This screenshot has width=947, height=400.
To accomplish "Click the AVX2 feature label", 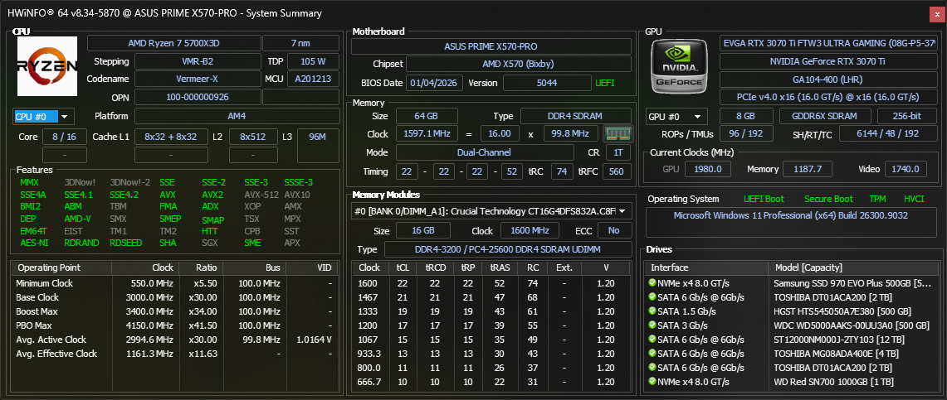I will 212,195.
